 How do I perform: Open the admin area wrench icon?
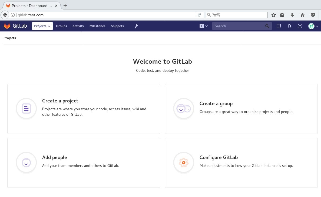(136, 26)
